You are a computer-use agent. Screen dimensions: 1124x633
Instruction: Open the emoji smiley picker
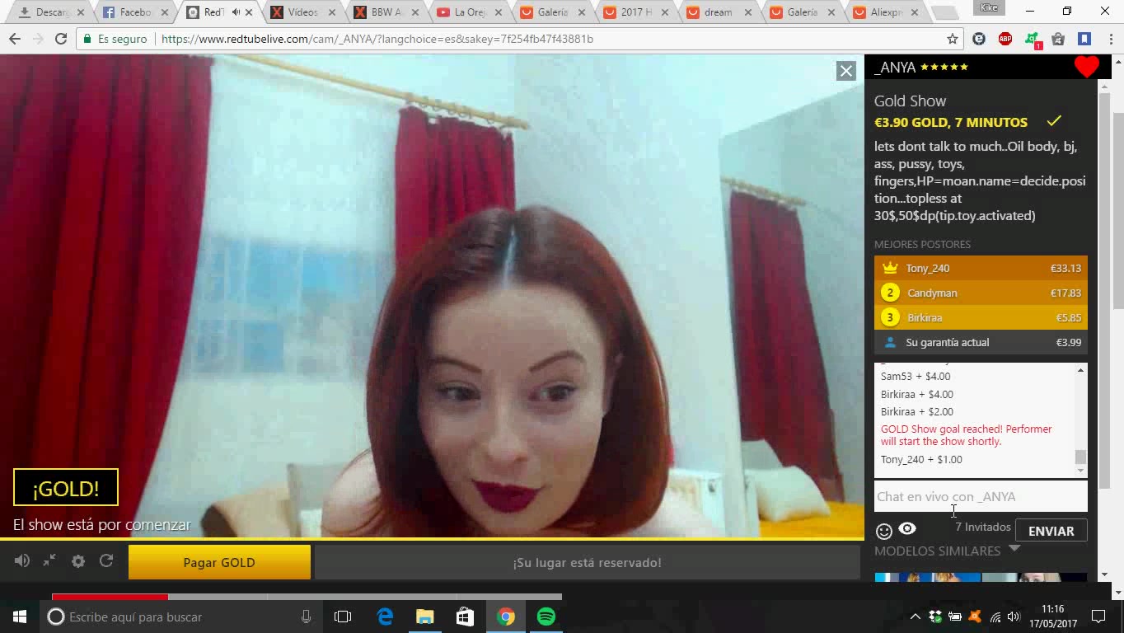(x=884, y=532)
